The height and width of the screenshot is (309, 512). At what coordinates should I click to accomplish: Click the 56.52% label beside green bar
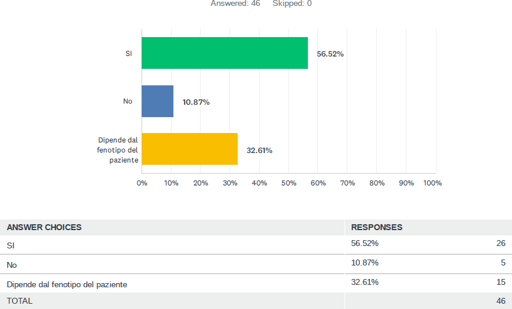pos(330,54)
